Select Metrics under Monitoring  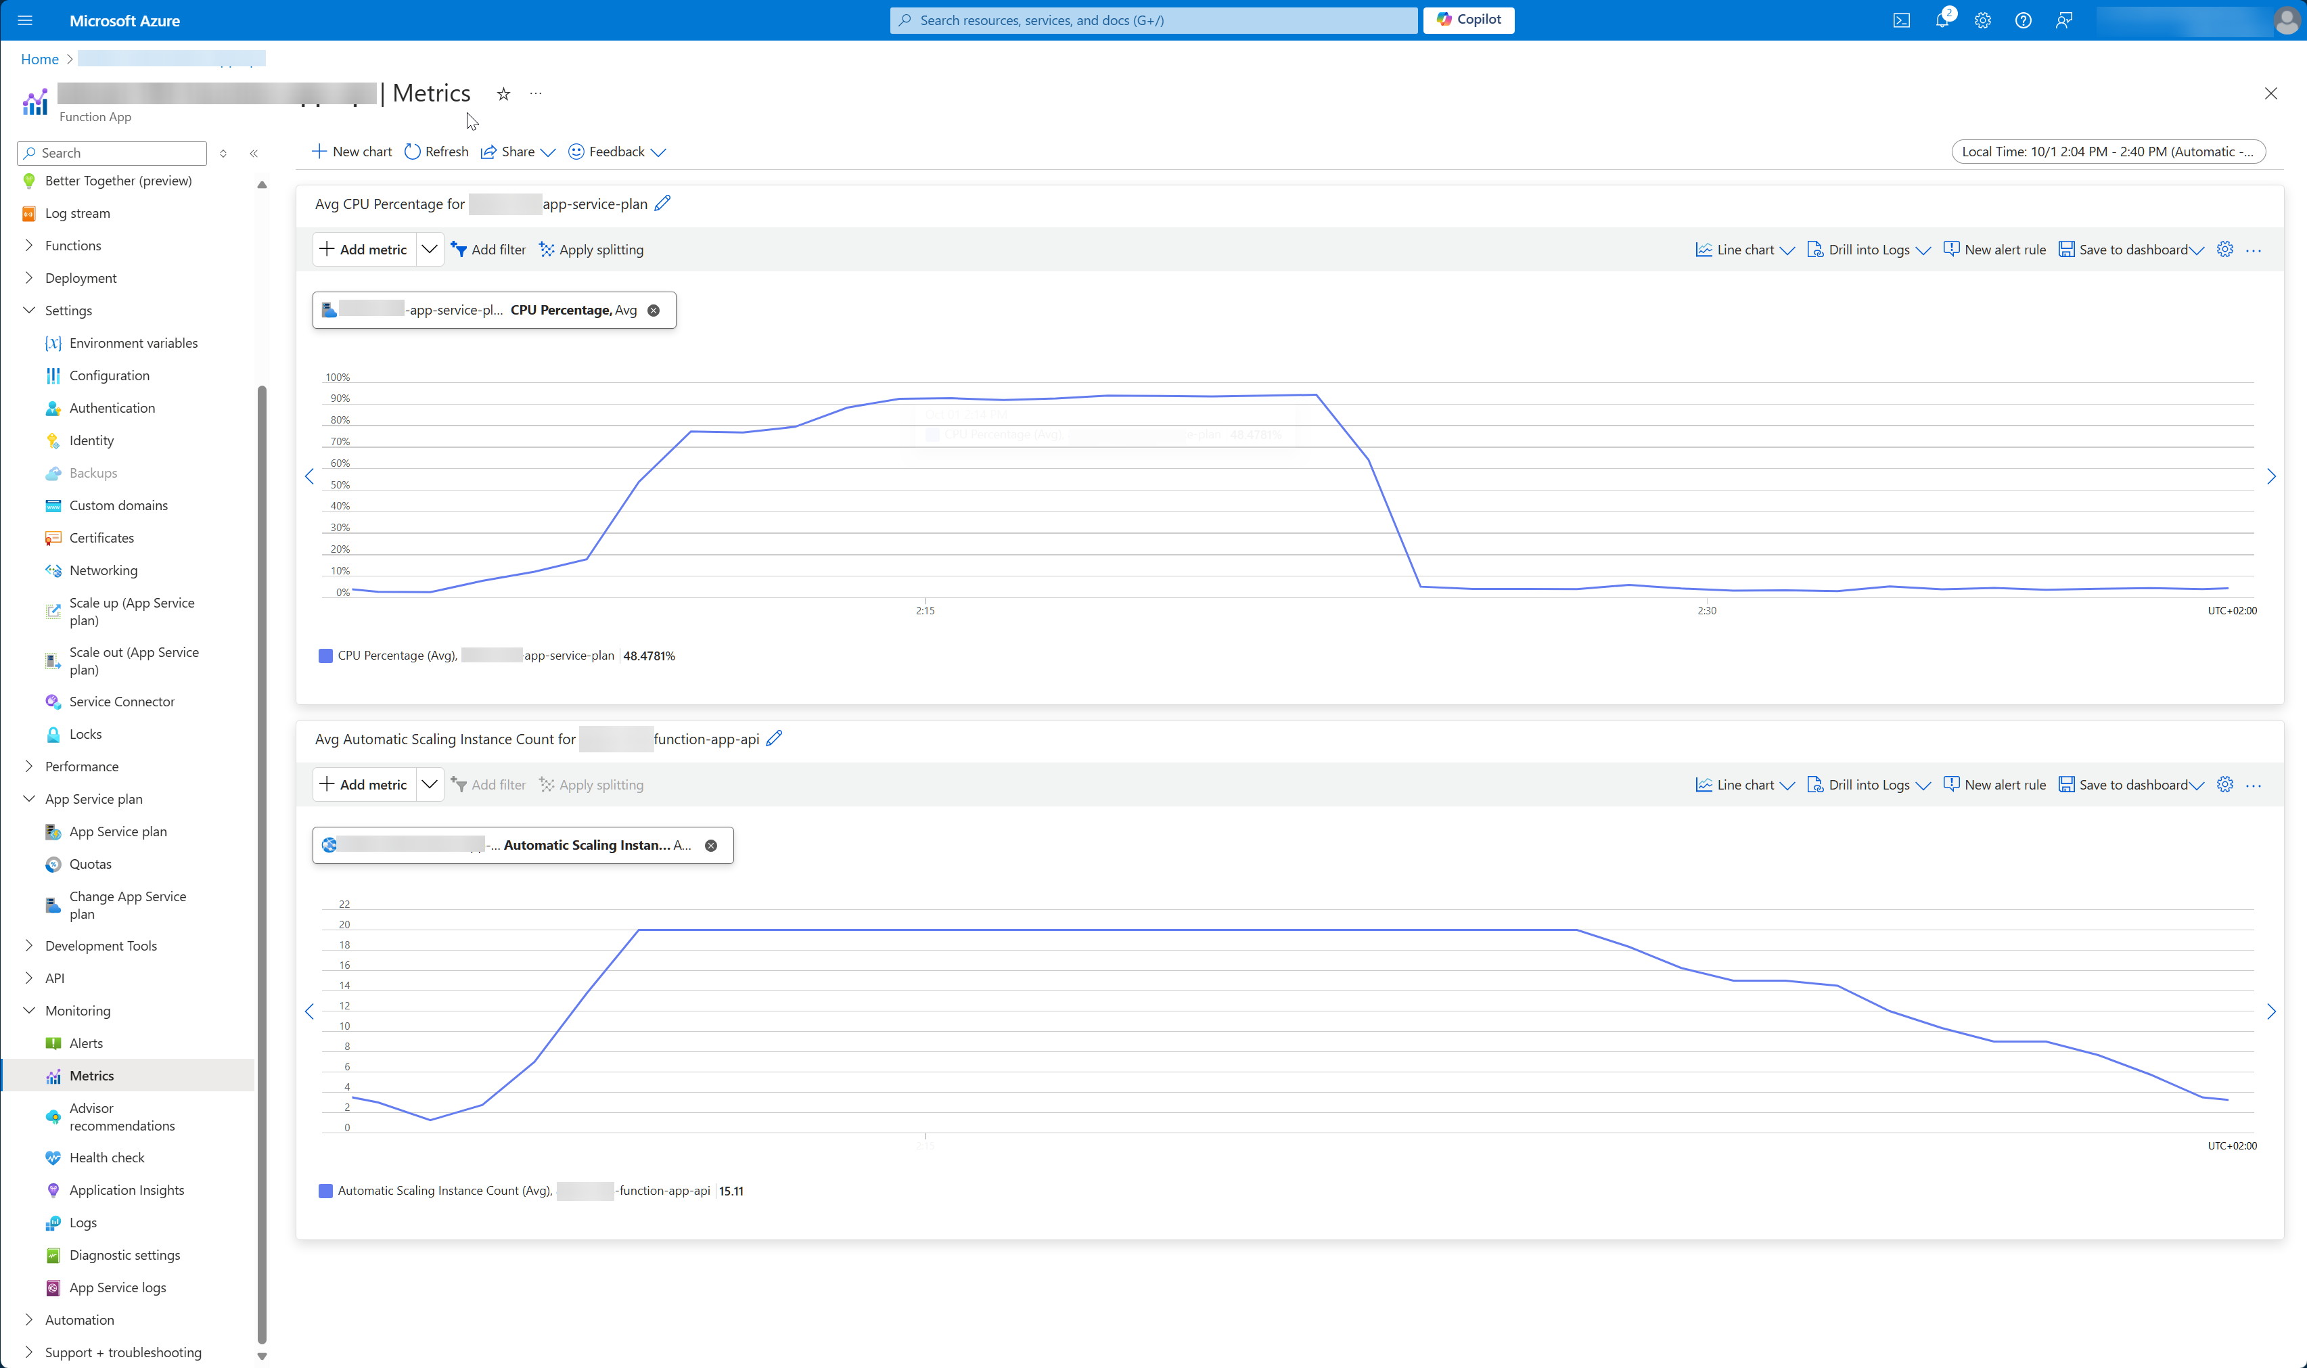tap(92, 1075)
